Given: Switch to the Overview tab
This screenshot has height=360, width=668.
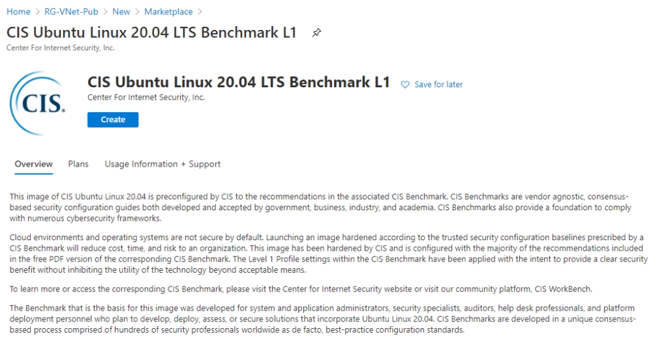Looking at the screenshot, I should [x=34, y=164].
